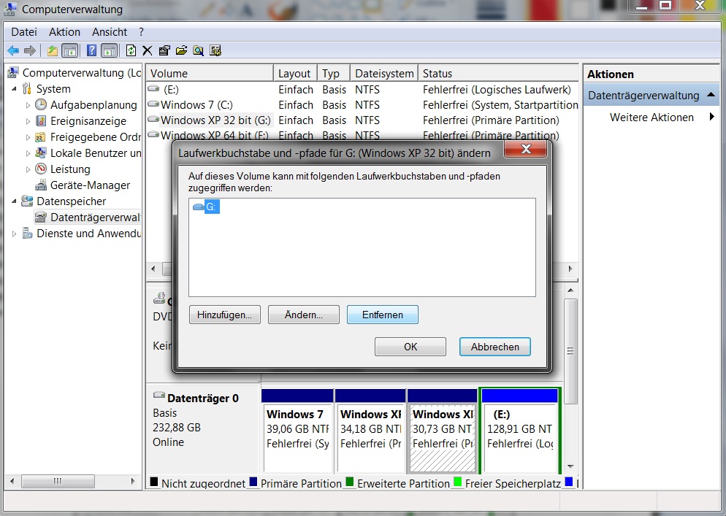
Task: Click the Geräte-Manager icon
Action: pyautogui.click(x=41, y=185)
